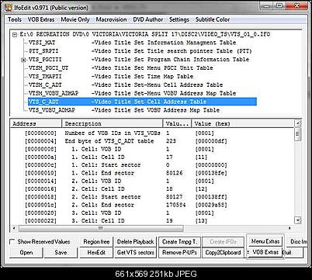Open the Settings menu
The image size is (312, 280).
179,19
